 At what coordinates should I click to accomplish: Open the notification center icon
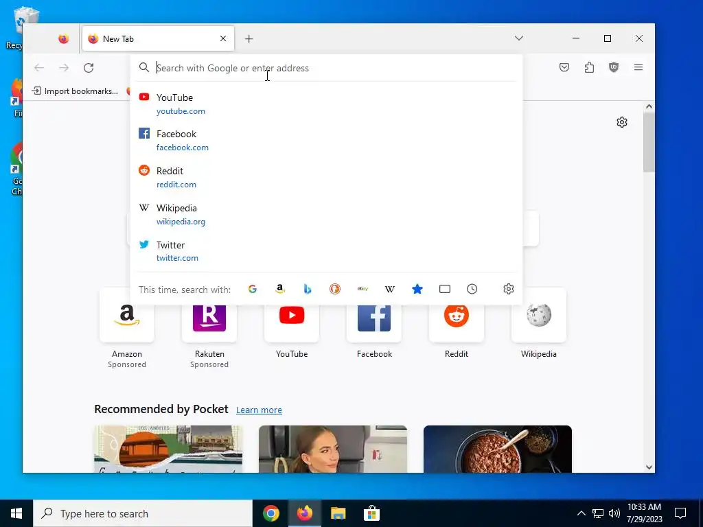pos(680,513)
